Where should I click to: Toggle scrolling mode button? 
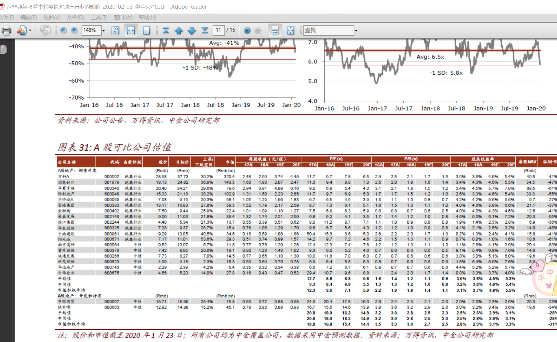coord(275,30)
